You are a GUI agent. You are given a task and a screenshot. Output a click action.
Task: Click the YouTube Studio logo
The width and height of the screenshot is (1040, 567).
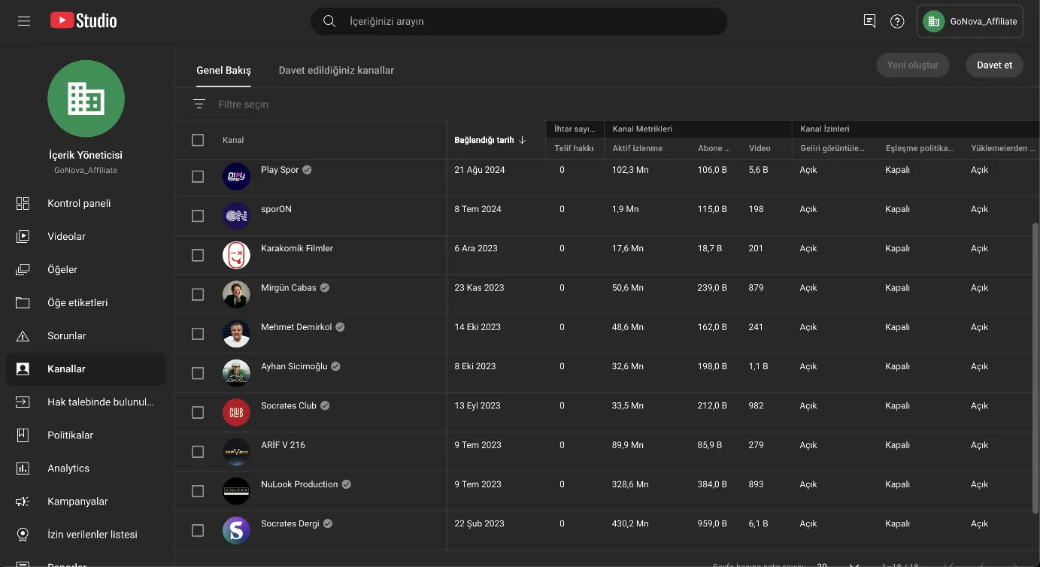(x=83, y=21)
